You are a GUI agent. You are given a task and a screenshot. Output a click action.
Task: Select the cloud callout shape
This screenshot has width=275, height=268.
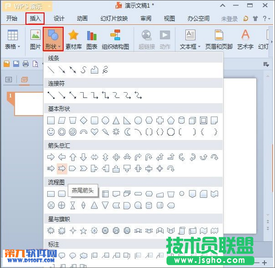(x=84, y=256)
